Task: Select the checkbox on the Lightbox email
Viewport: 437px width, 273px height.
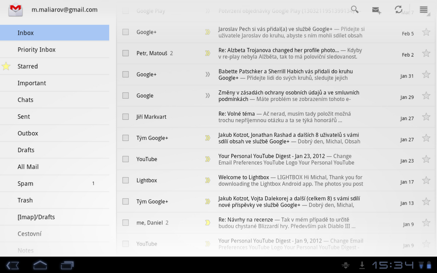Action: pos(125,180)
